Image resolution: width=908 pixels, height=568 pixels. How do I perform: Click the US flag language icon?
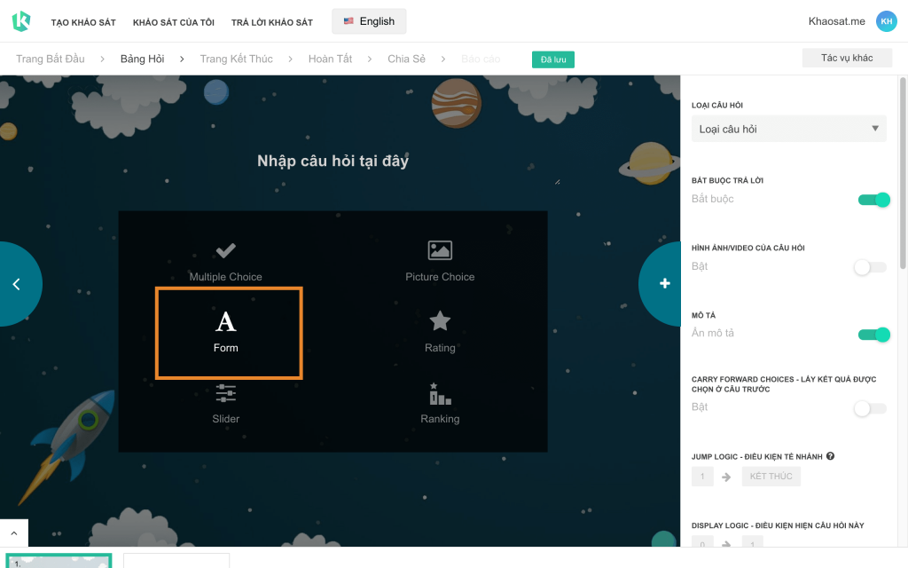348,21
